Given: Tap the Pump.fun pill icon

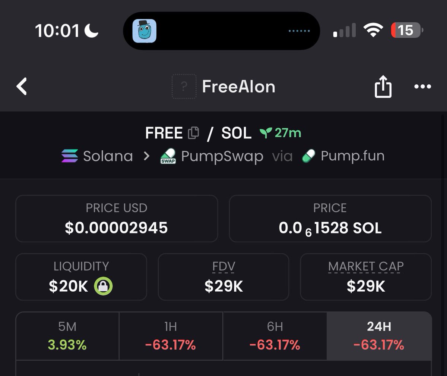Looking at the screenshot, I should (x=308, y=156).
